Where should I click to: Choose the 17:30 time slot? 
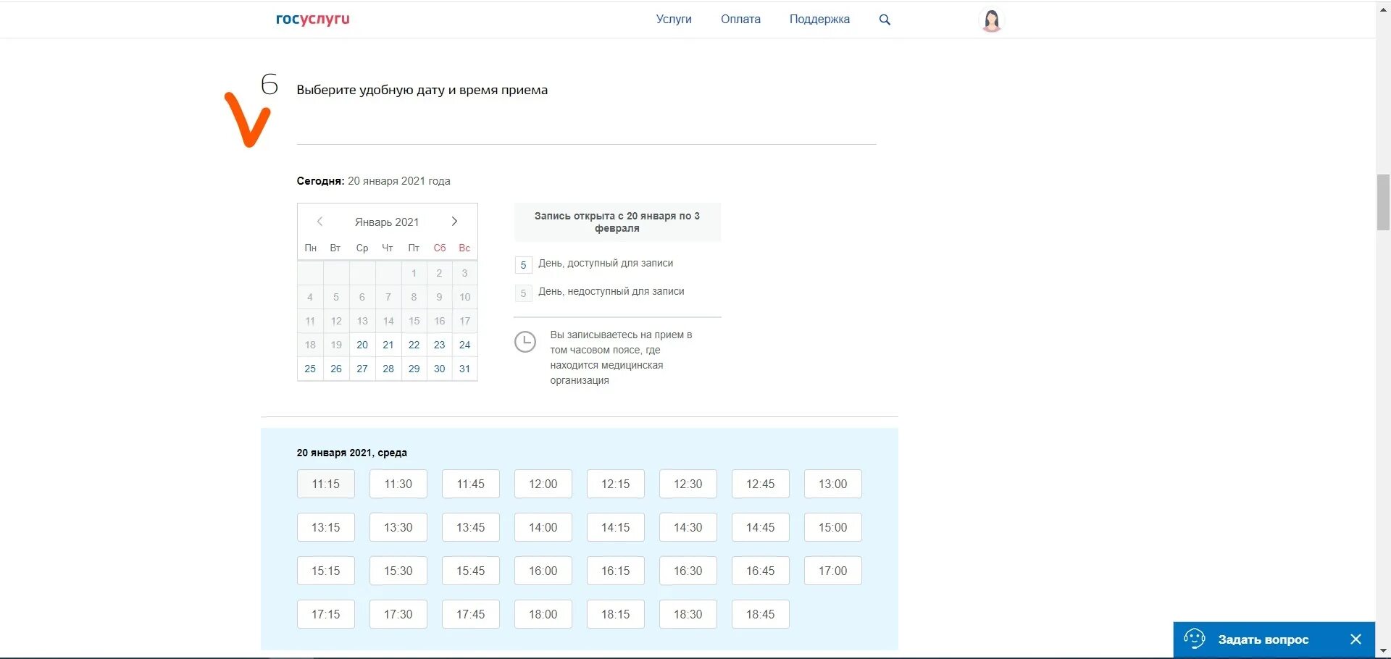[398, 614]
